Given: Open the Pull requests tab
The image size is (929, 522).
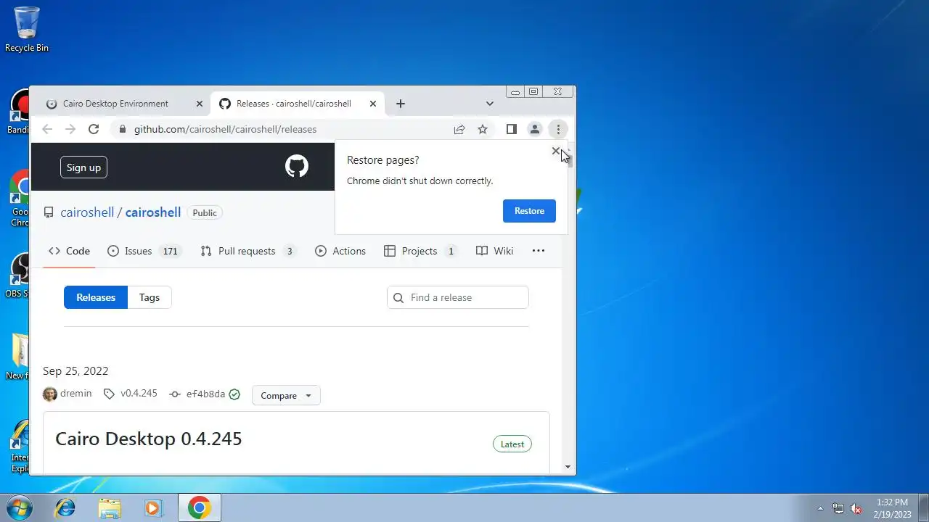Looking at the screenshot, I should coord(248,251).
